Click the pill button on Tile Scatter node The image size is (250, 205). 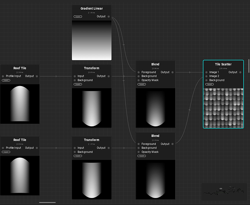coord(210,84)
